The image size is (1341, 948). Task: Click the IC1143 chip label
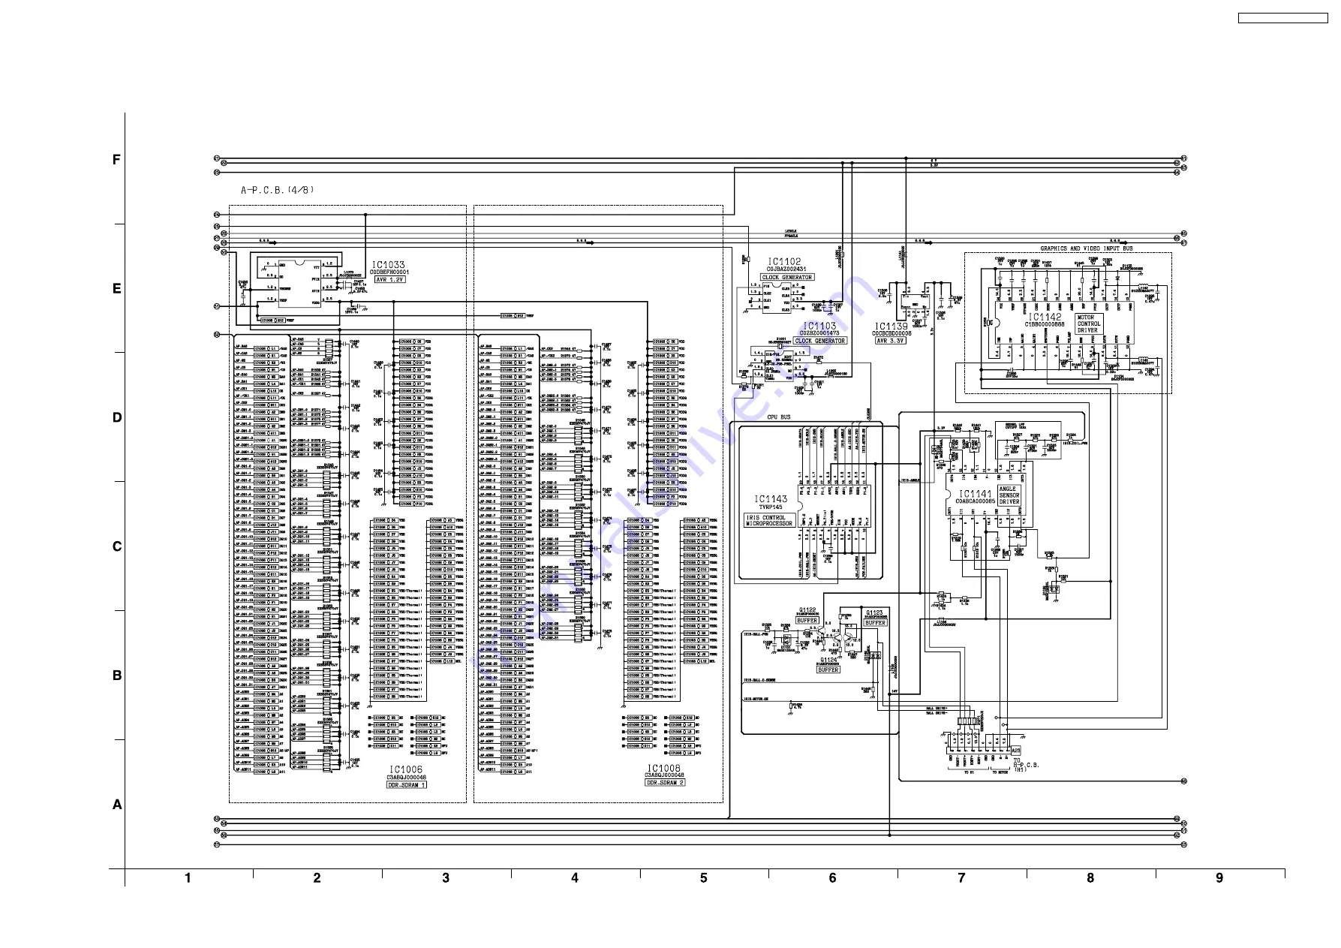coord(771,499)
